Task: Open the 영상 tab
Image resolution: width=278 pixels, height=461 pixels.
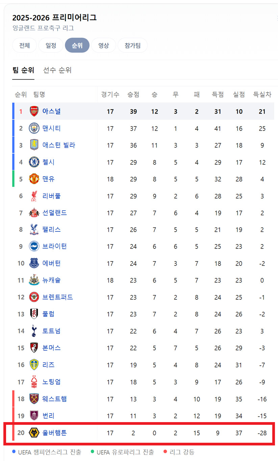Action: [103, 45]
